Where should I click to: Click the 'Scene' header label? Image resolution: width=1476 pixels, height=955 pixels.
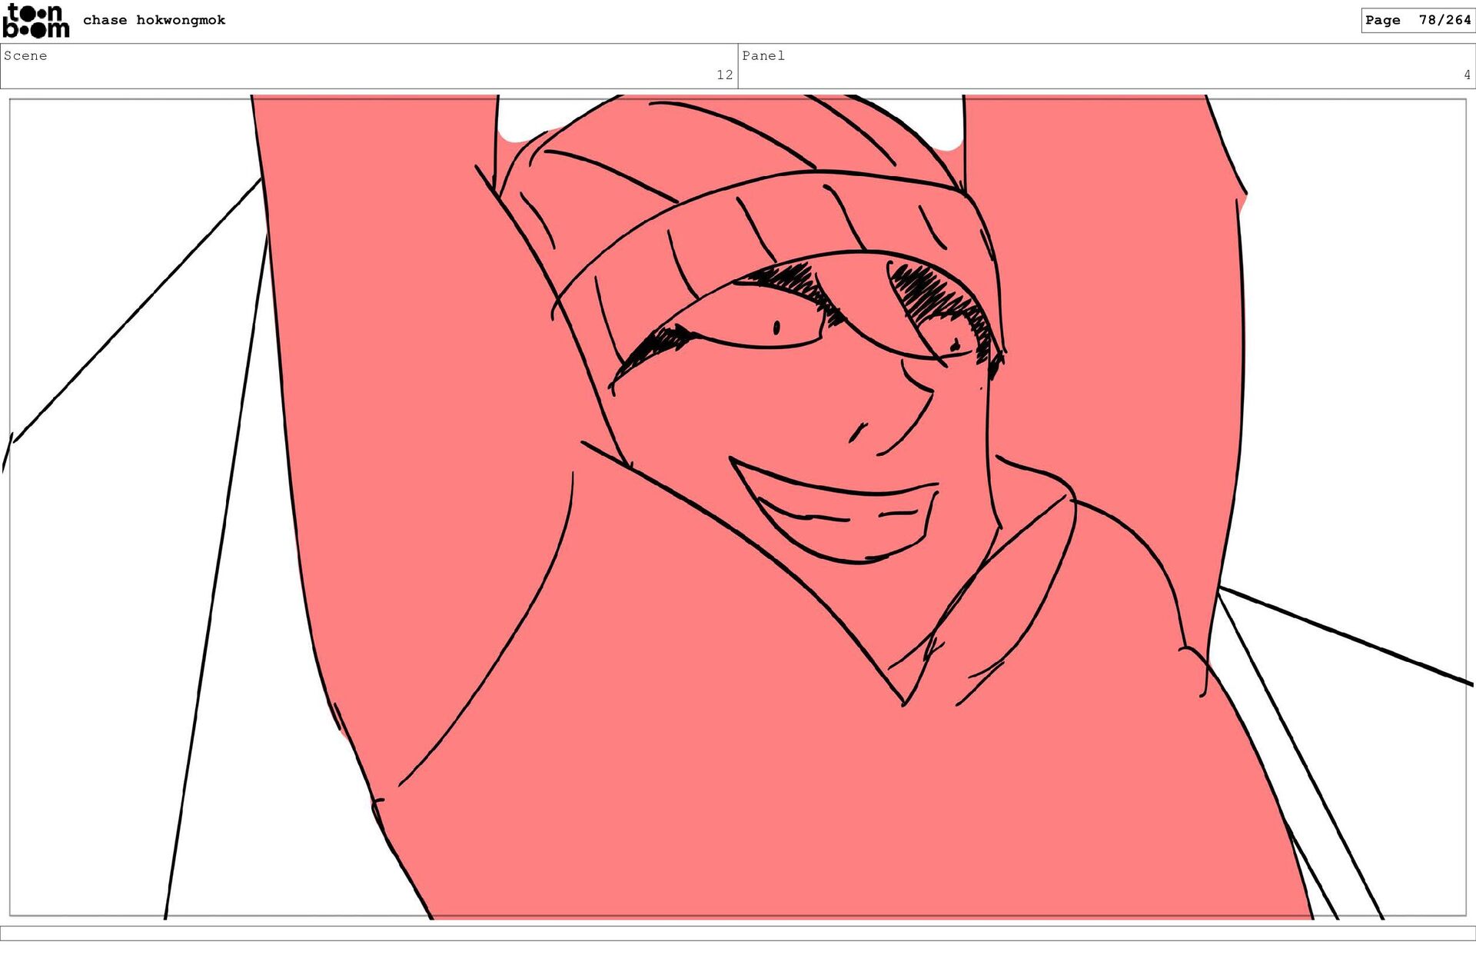point(25,55)
